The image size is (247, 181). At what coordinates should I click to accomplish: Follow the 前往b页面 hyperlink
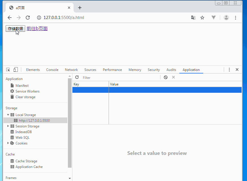(37, 28)
